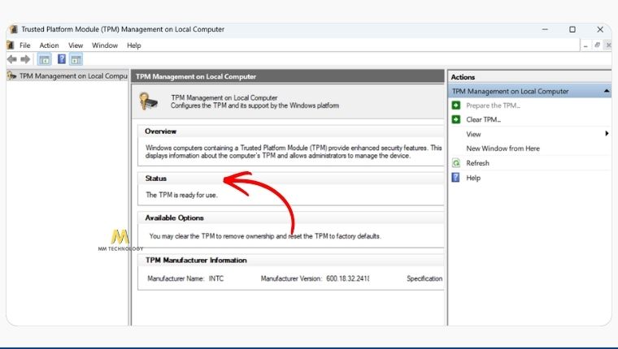
Task: Open the Action menu
Action: tap(49, 45)
